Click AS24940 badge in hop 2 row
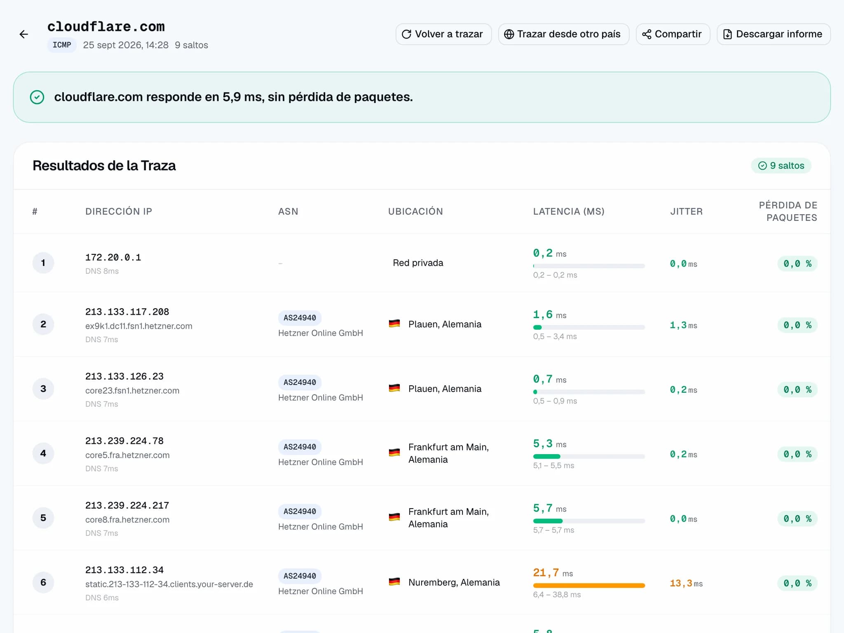The width and height of the screenshot is (844, 633). [x=300, y=318]
